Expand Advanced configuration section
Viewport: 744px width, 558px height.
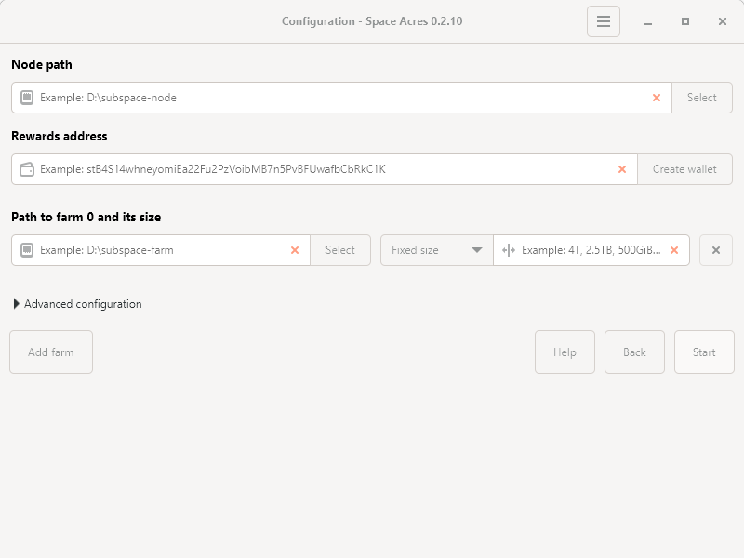click(x=77, y=304)
